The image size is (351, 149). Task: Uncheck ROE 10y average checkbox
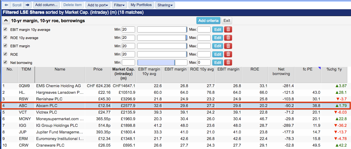pos(5,38)
